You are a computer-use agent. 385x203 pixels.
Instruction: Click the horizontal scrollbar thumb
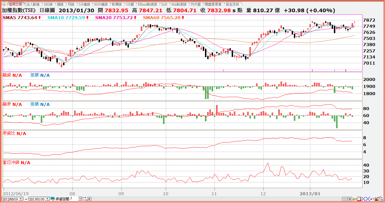(345, 199)
